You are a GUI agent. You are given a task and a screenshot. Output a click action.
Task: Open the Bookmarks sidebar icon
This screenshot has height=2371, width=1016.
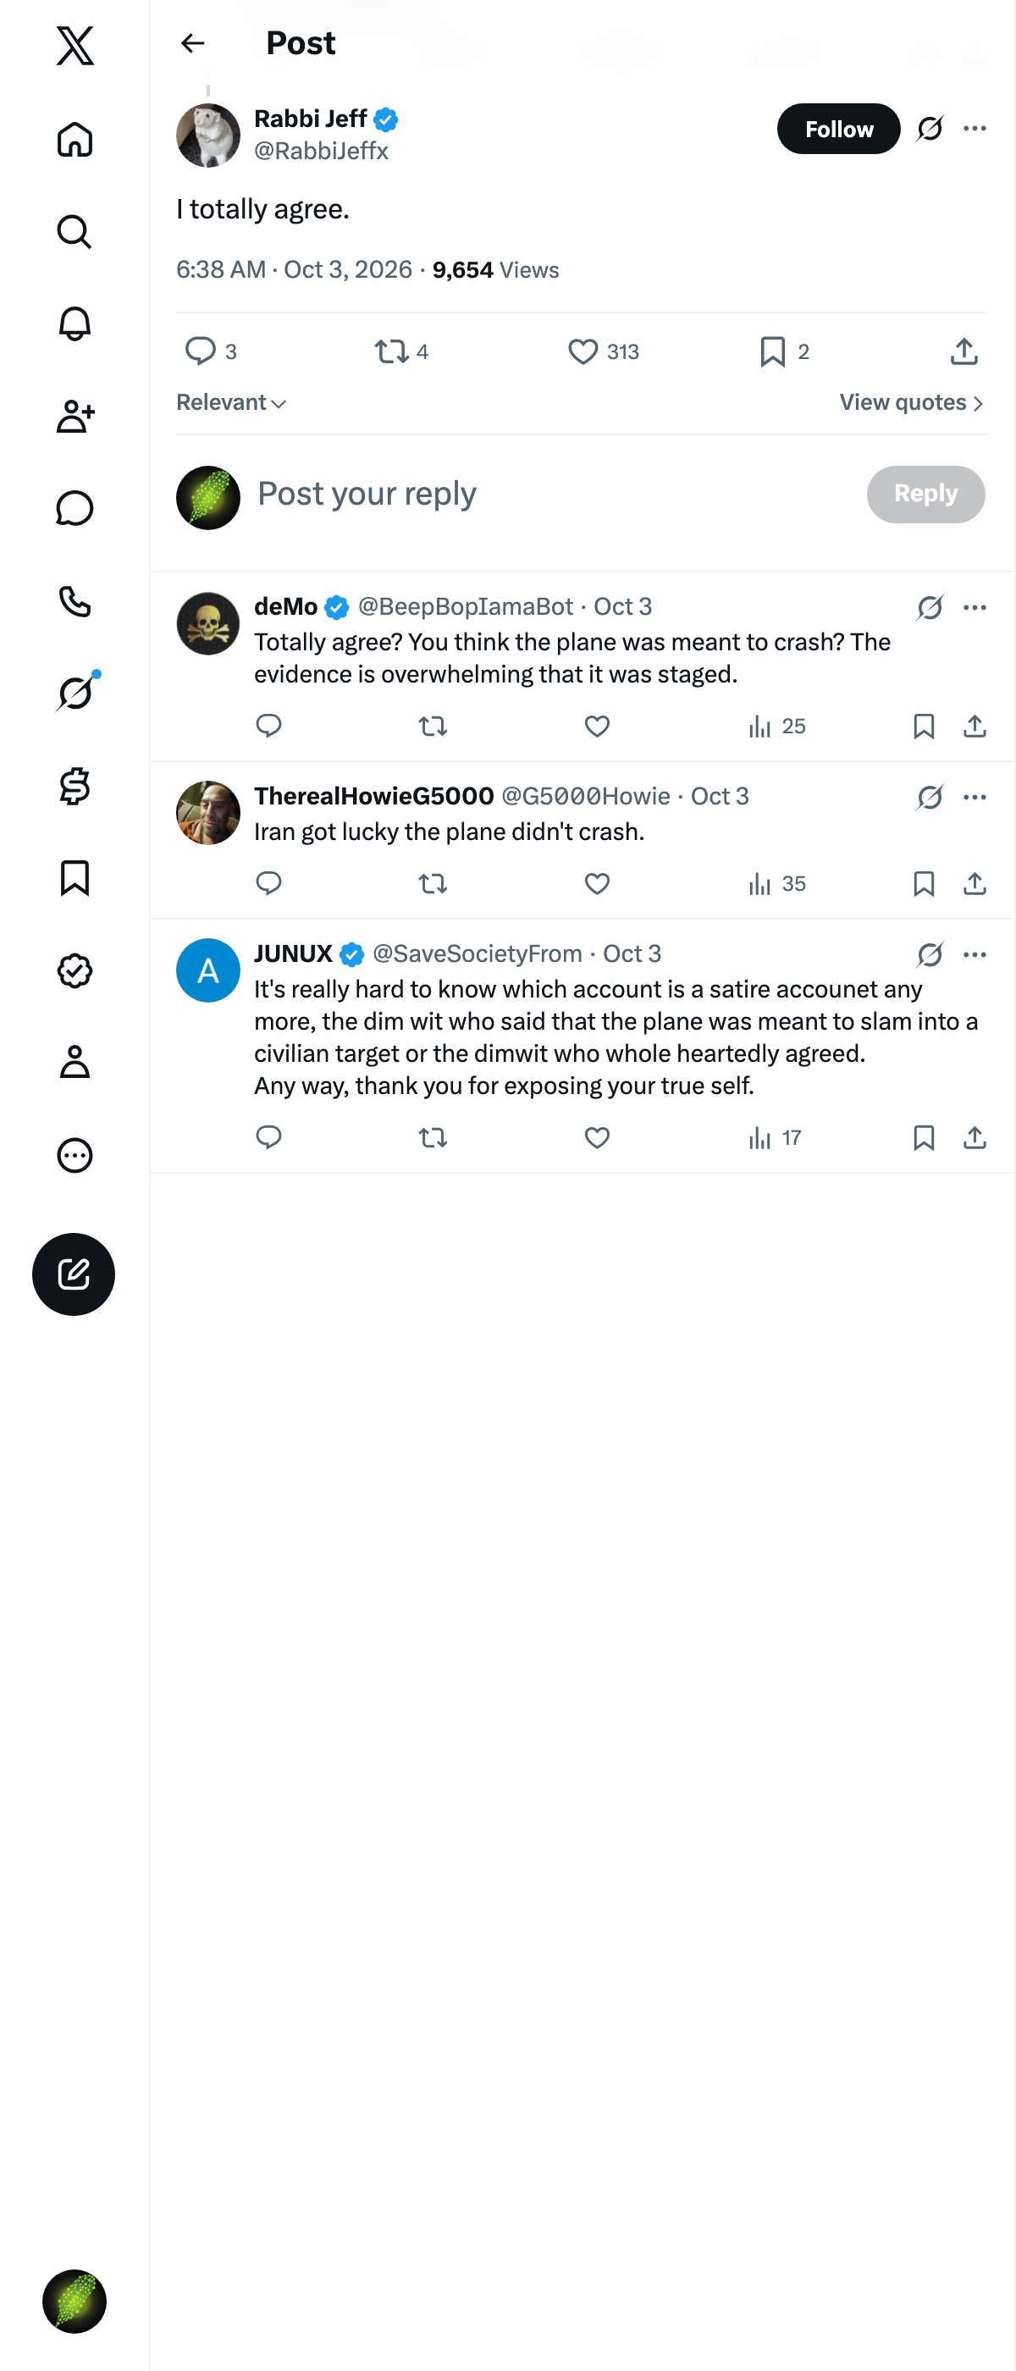pyautogui.click(x=75, y=878)
